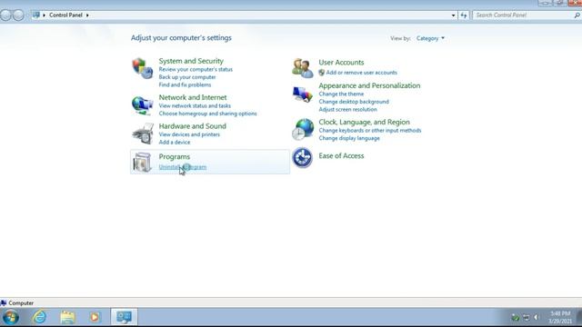Open the System and Security shield icon
Viewport: 582px width, 327px height.
coord(143,68)
